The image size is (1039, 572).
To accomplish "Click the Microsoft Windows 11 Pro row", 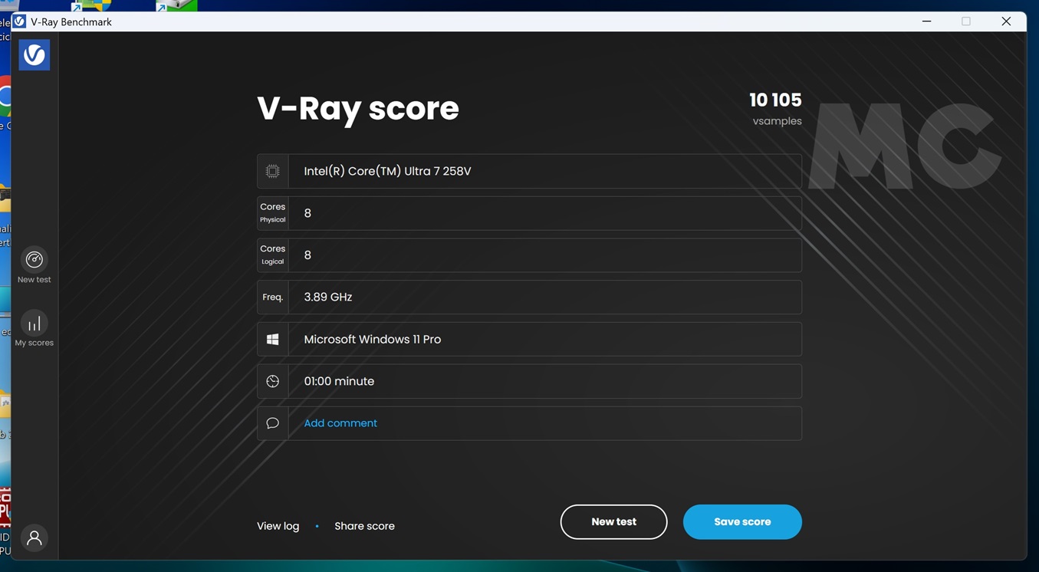I will (x=544, y=339).
